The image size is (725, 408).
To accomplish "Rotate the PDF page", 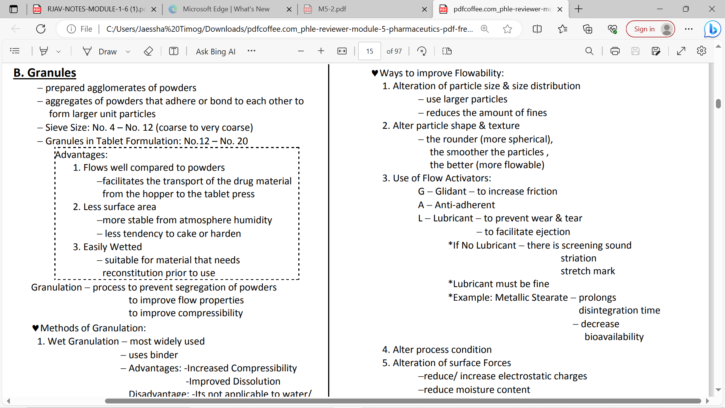I will coord(422,51).
